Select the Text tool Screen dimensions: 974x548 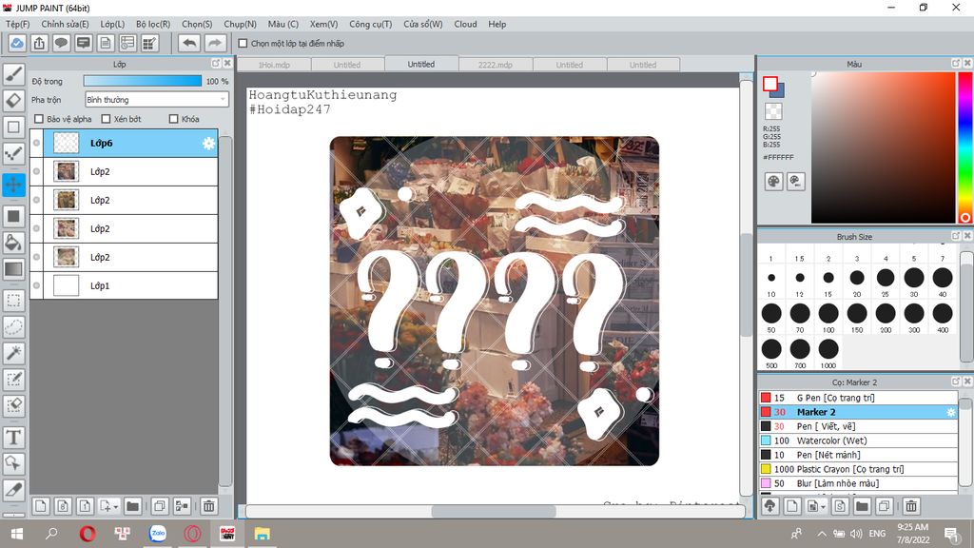click(x=13, y=438)
